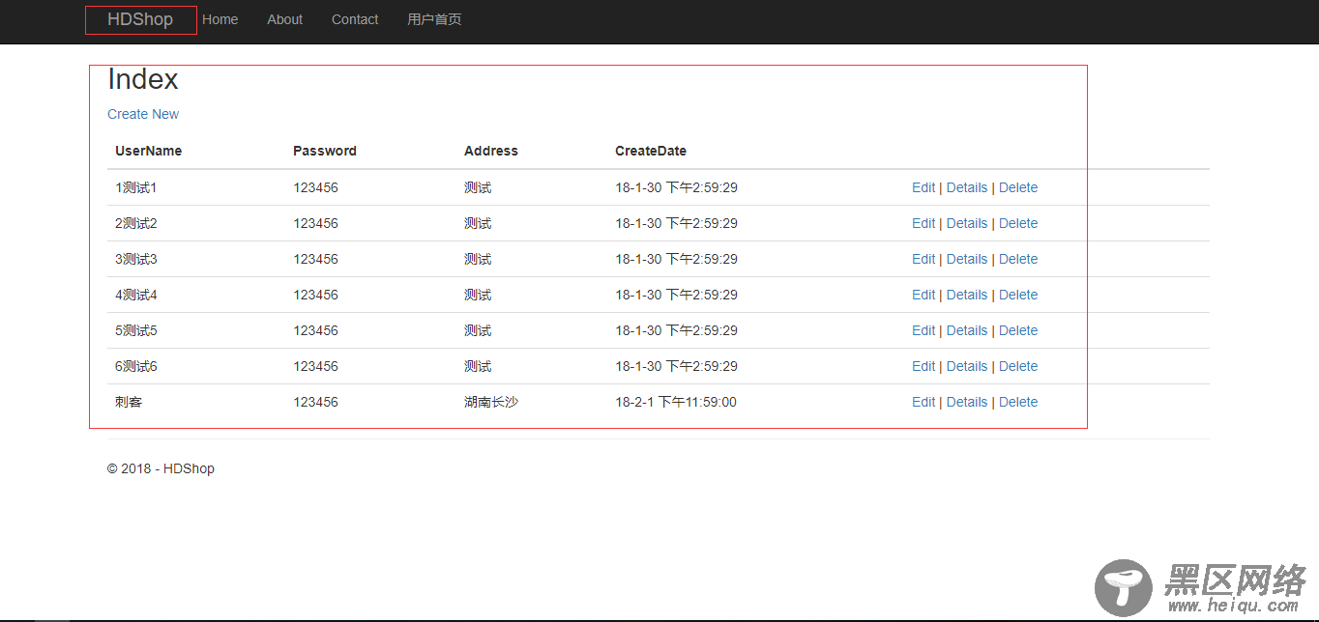Select the username cell 6测试6
The image size is (1319, 622).
click(135, 366)
